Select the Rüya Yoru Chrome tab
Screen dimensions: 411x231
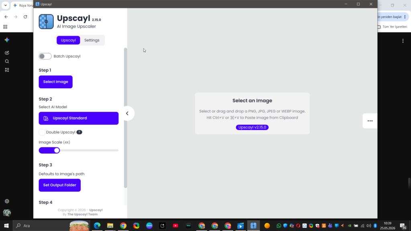[23, 5]
